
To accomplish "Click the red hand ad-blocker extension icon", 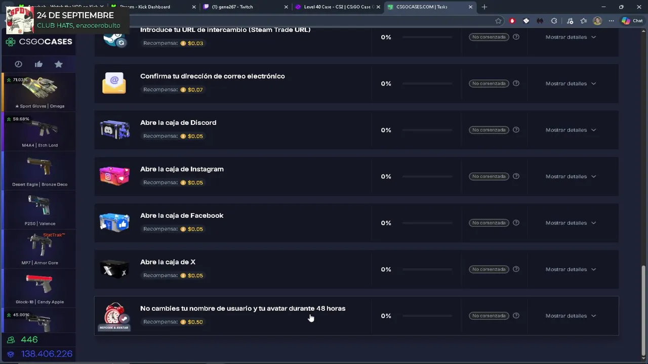I will click(x=512, y=21).
